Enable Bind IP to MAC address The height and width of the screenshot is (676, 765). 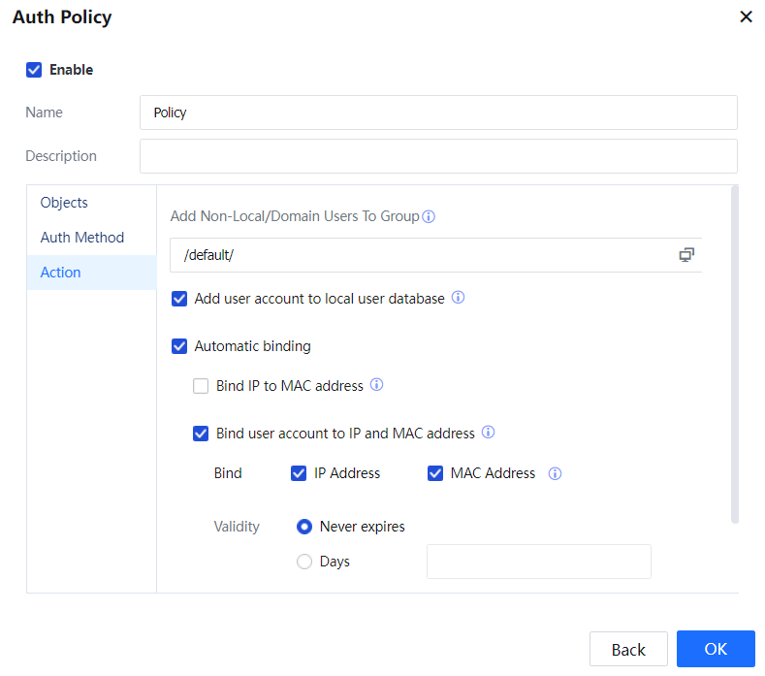click(x=201, y=386)
